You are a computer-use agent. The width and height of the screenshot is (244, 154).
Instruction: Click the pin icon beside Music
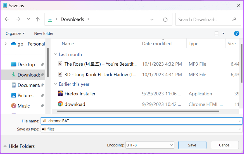[42, 106]
